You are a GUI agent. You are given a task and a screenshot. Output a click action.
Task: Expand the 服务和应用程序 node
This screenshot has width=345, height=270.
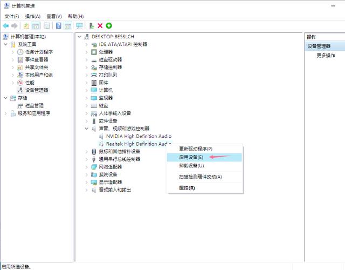click(x=6, y=113)
